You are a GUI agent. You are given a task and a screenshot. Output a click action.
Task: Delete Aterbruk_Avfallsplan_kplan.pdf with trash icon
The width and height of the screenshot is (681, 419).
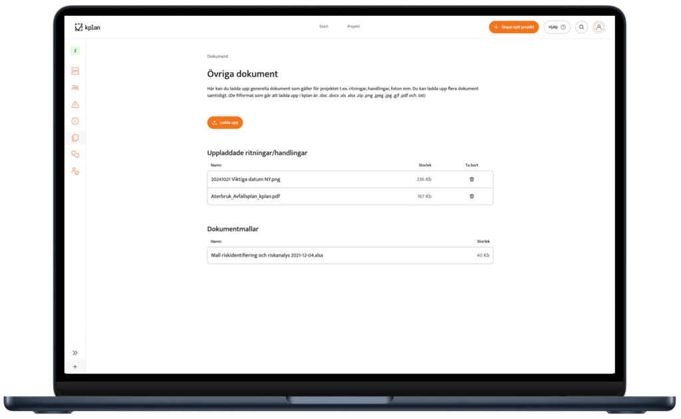point(472,196)
